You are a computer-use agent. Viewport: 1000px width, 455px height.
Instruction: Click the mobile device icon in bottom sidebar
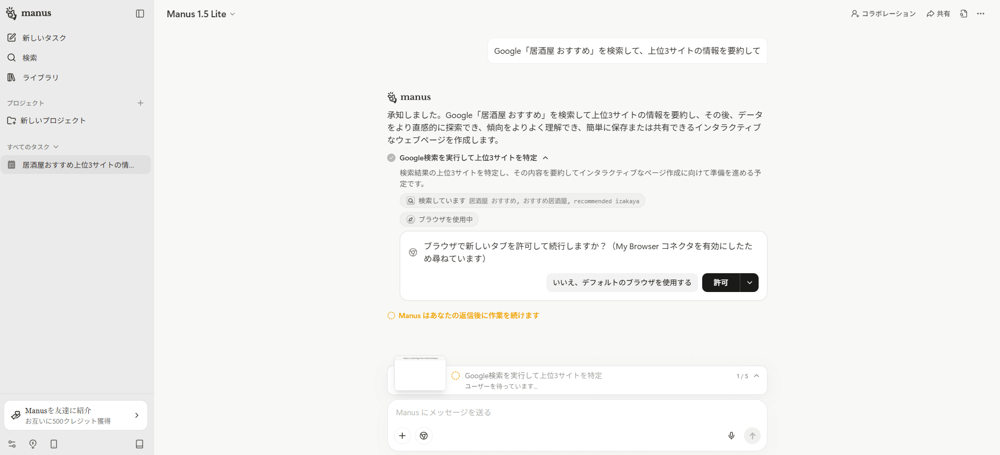coord(54,444)
